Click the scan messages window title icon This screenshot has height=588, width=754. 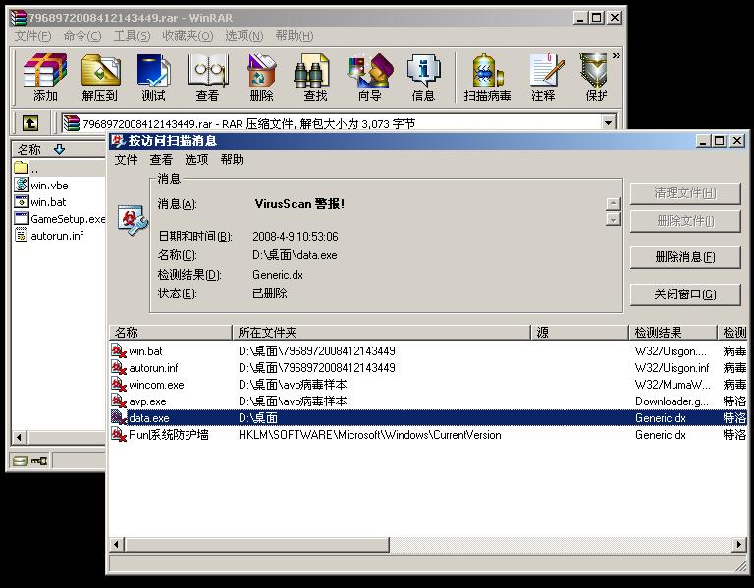[x=118, y=140]
